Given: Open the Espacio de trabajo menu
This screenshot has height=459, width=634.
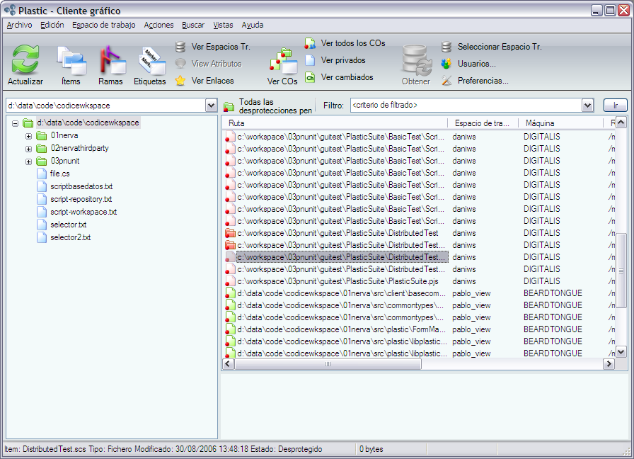Looking at the screenshot, I should click(104, 25).
